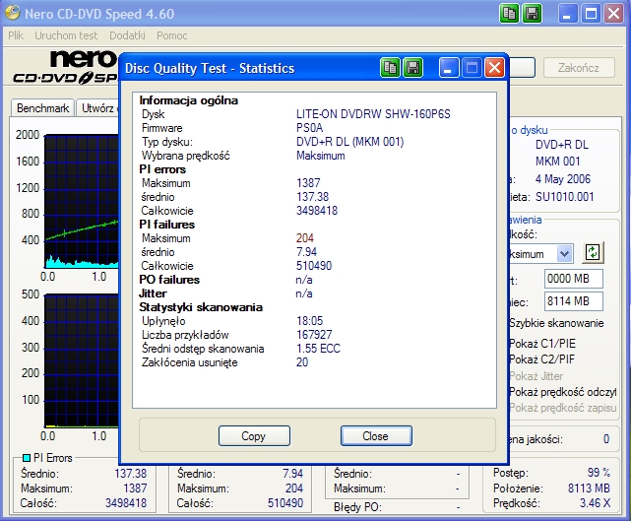Viewport: 631px width, 521px height.
Task: Click the PI Errors cyan legend swatch
Action: point(27,458)
